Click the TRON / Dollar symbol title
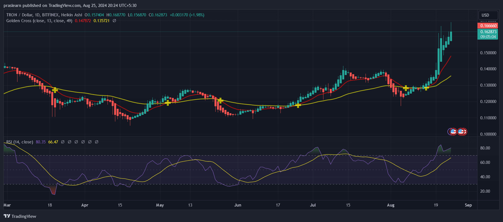Image resolution: width=503 pixels, height=222 pixels. click(44, 15)
